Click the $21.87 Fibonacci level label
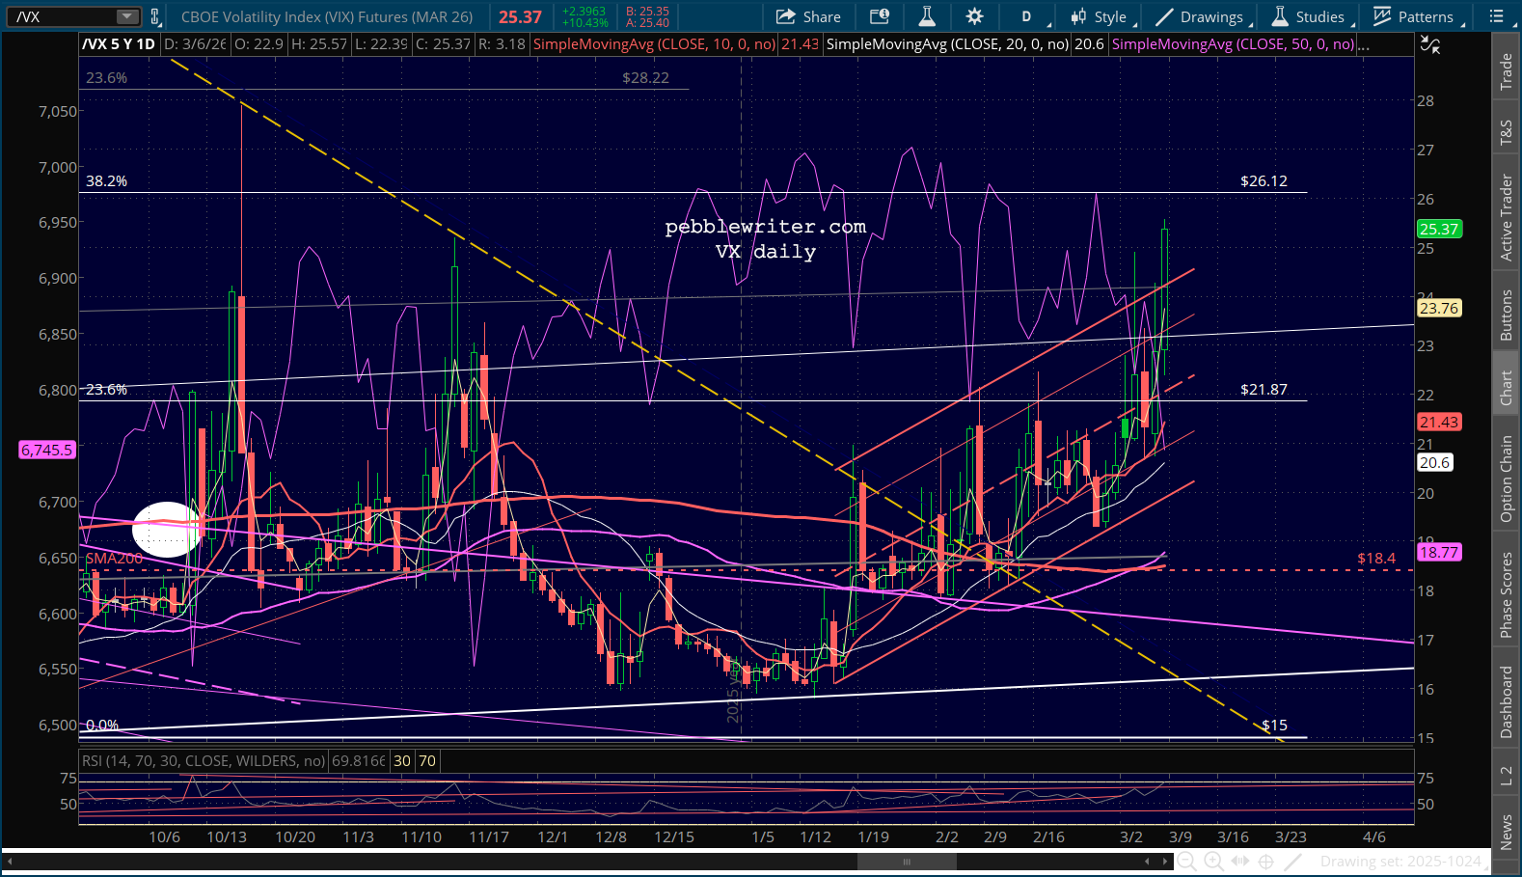Screen dimensions: 1522x877 click(x=1264, y=390)
